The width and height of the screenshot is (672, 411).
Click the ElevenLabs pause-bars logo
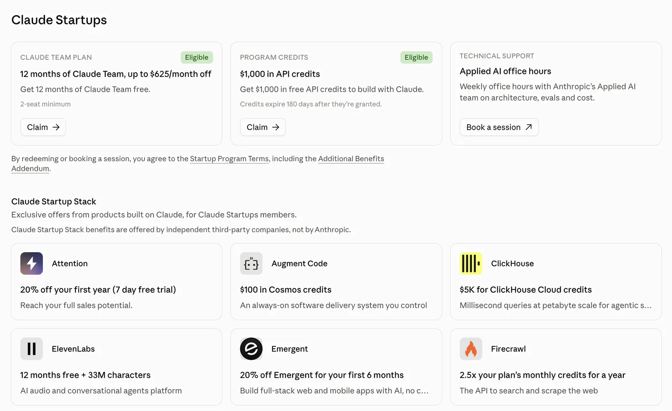point(31,349)
